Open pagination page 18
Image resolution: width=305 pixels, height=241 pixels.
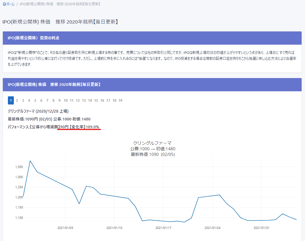[x=114, y=100]
